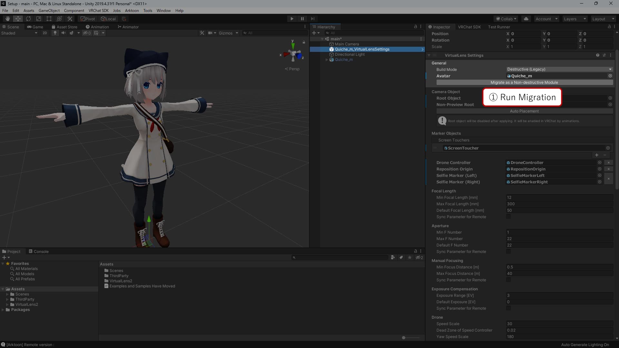Toggle scene grid visibility icon

pyautogui.click(x=96, y=33)
